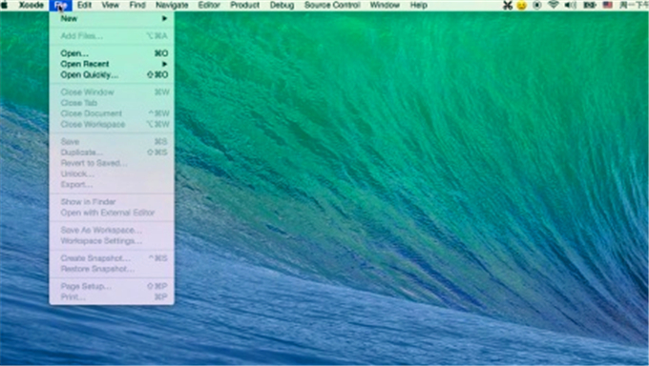Open the Apple menu icon
The image size is (649, 366).
[4, 5]
